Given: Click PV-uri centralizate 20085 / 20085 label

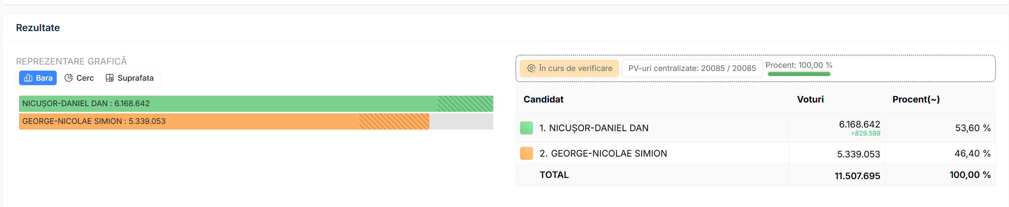Looking at the screenshot, I should (692, 68).
